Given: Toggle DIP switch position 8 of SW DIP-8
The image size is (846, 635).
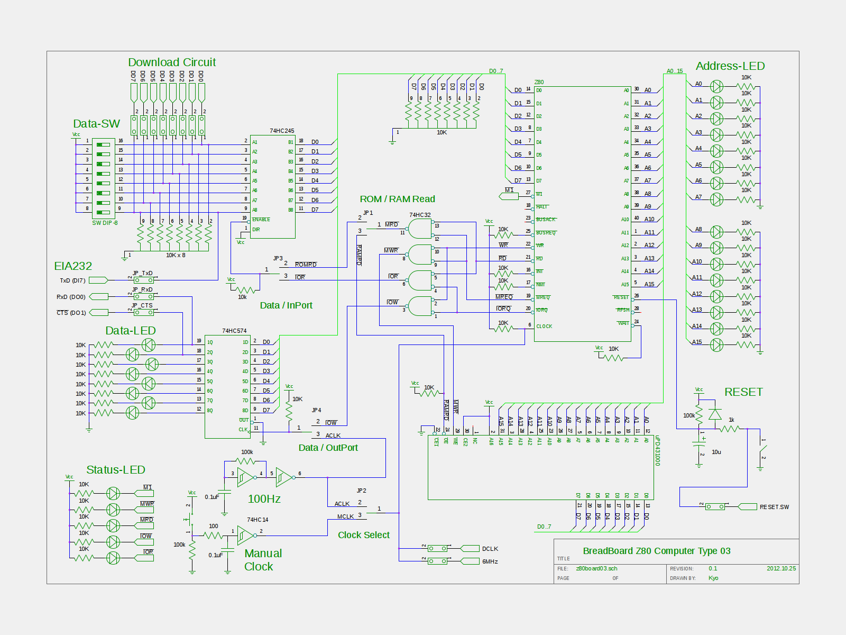Looking at the screenshot, I should [x=104, y=212].
